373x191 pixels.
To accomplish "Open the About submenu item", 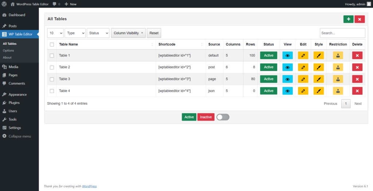I will click(x=7, y=57).
